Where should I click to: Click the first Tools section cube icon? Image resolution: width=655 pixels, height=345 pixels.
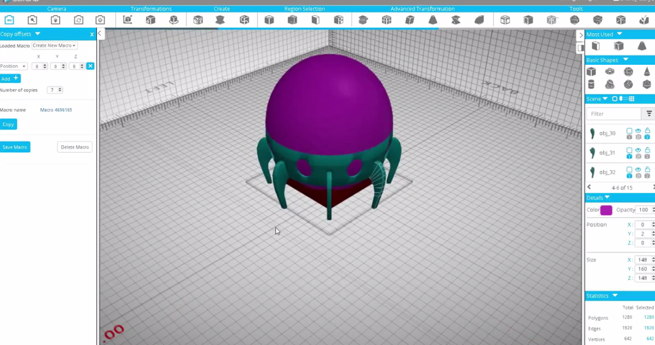505,20
